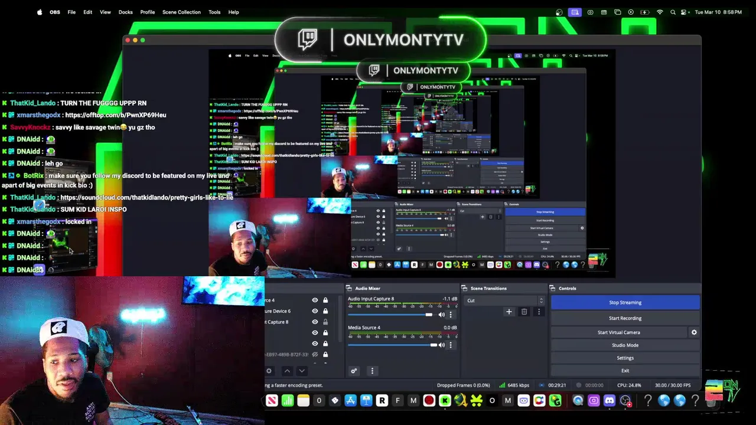Image resolution: width=756 pixels, height=425 pixels.
Task: Open the Apple menu
Action: tap(40, 12)
